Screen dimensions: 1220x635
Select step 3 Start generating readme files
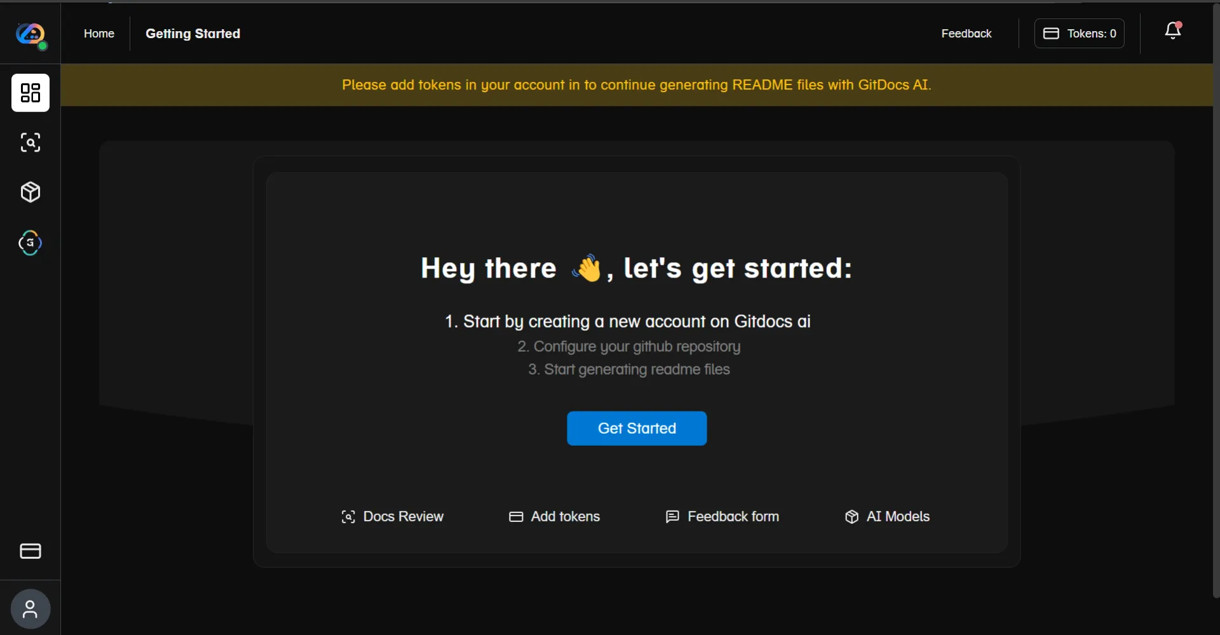click(628, 370)
